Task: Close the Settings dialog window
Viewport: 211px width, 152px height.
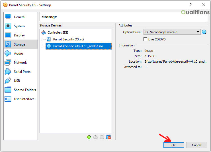Action: click(204, 5)
